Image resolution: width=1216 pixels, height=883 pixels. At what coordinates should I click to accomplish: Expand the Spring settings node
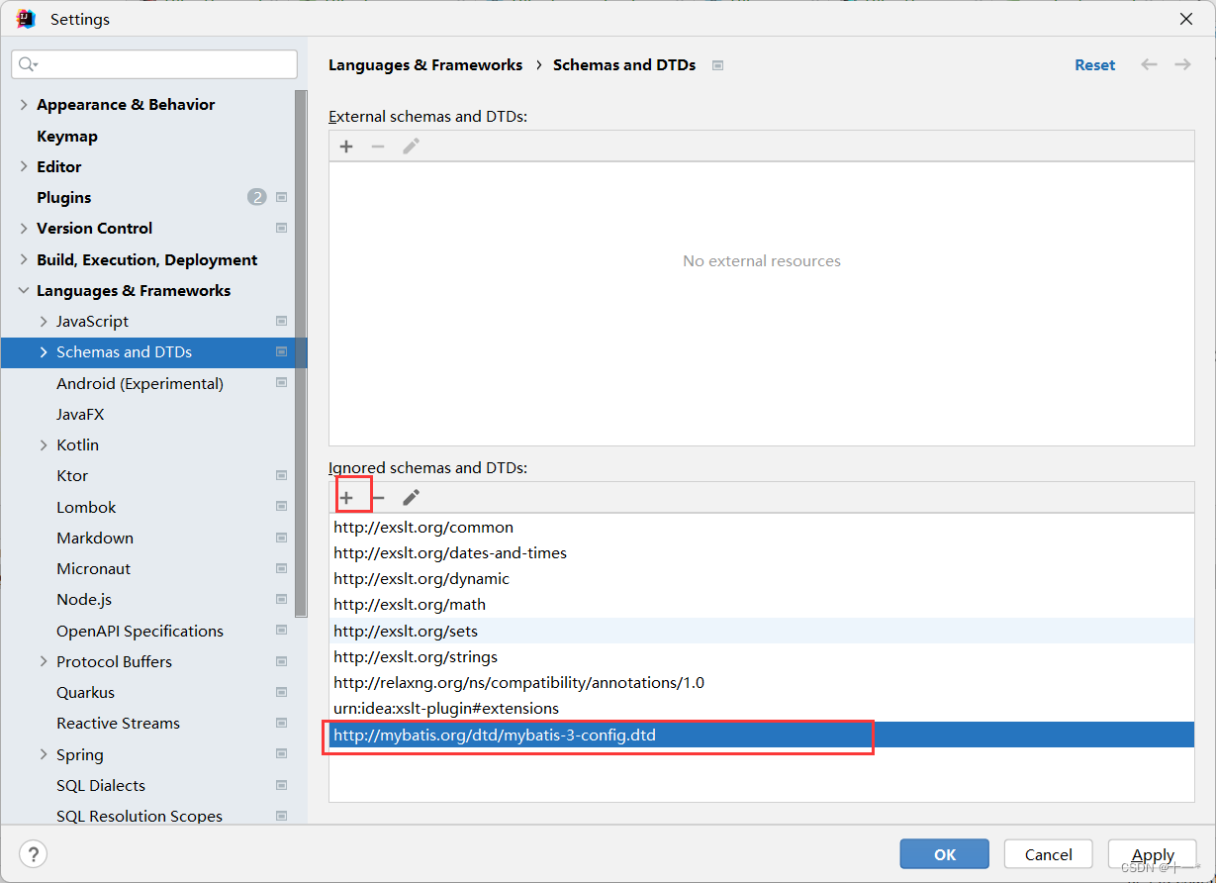coord(44,754)
